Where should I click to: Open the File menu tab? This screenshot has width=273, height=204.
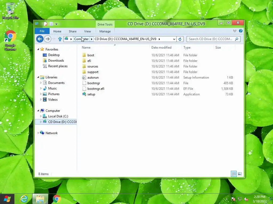pos(42,31)
